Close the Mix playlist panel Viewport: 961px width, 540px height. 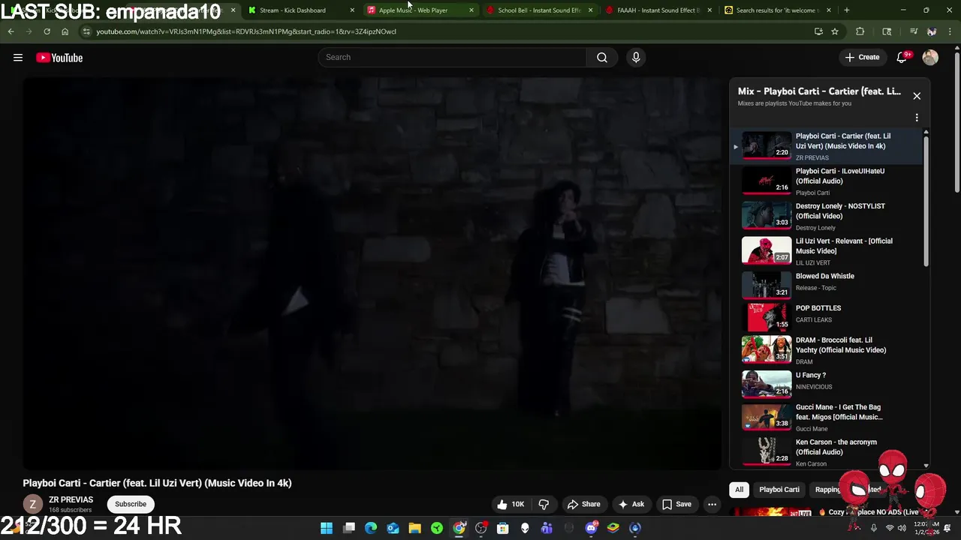pyautogui.click(x=917, y=96)
